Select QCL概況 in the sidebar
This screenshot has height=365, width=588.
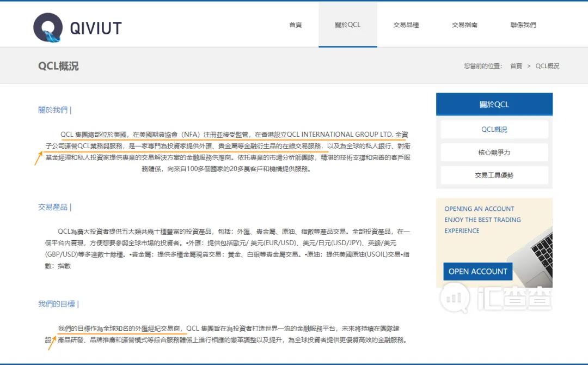coord(494,130)
